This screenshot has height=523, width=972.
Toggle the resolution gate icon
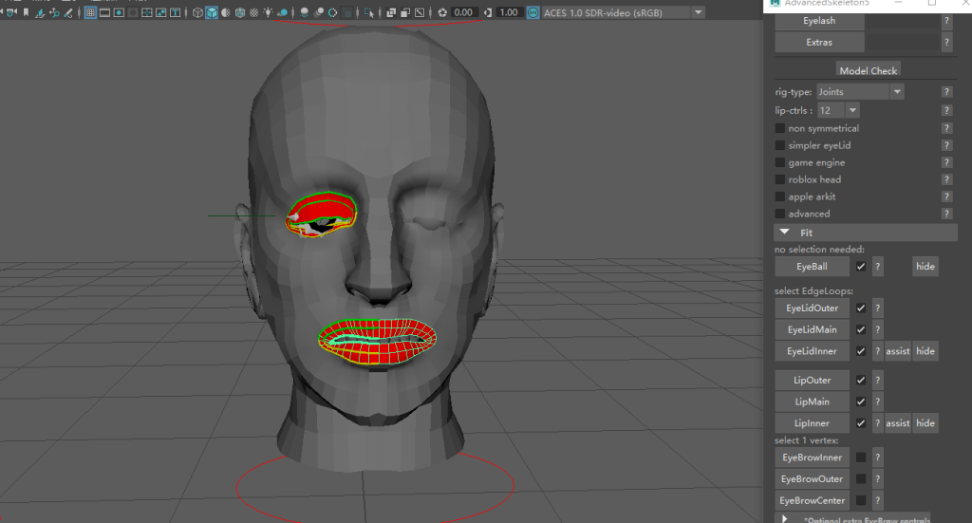(119, 12)
